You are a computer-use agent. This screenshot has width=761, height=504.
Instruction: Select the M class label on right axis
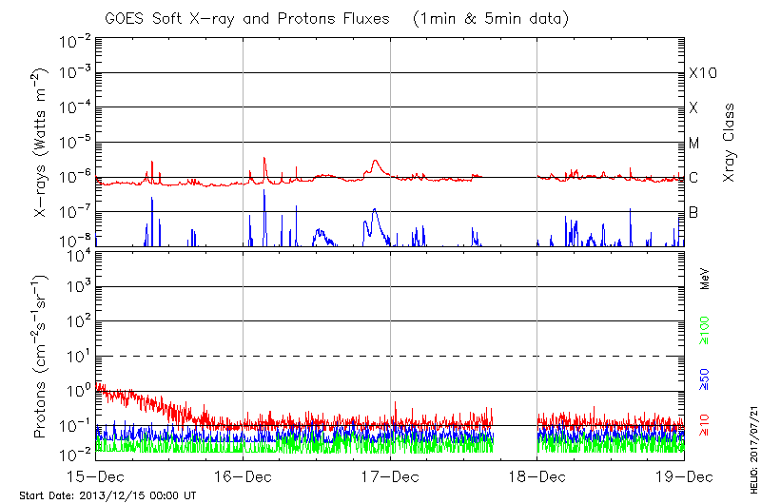pyautogui.click(x=694, y=143)
